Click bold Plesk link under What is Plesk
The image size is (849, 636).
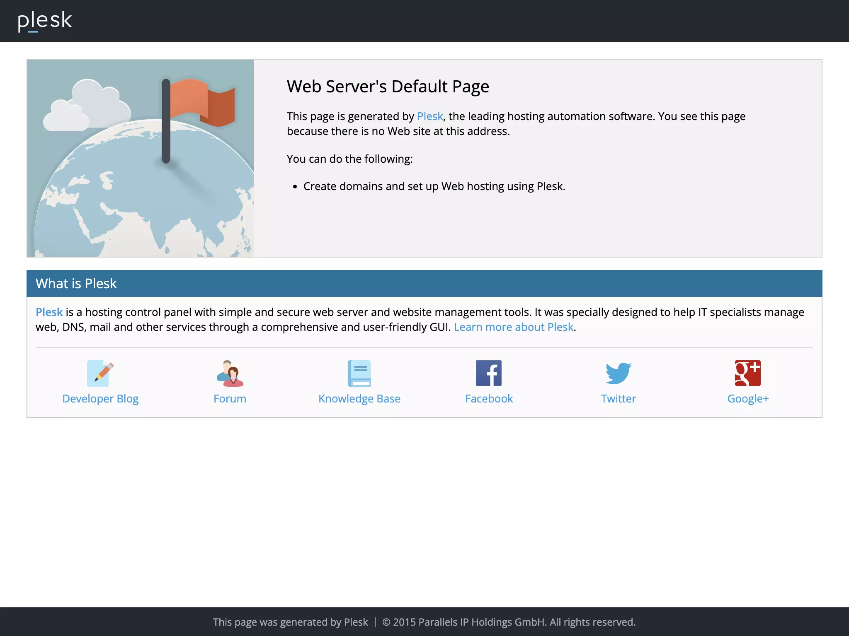[49, 312]
